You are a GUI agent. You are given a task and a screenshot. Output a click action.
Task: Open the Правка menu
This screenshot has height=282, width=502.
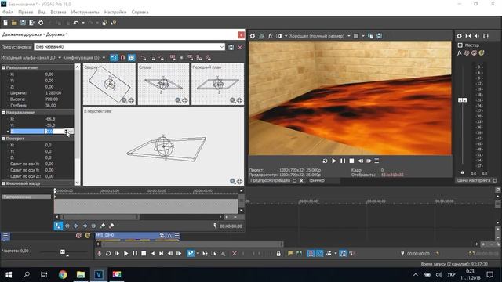click(x=26, y=12)
